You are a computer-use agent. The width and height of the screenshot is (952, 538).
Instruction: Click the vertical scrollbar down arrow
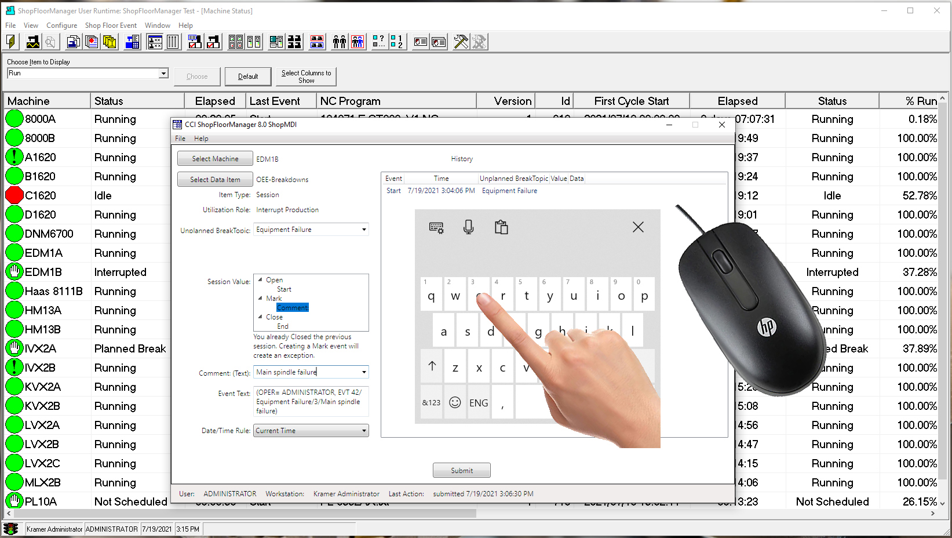click(x=943, y=503)
